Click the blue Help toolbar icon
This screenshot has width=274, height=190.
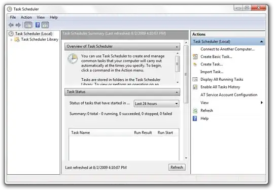tap(38, 25)
